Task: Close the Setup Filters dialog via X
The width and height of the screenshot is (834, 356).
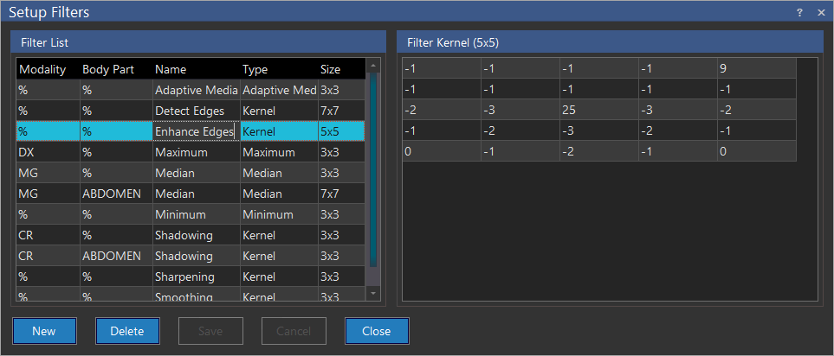Action: click(820, 12)
